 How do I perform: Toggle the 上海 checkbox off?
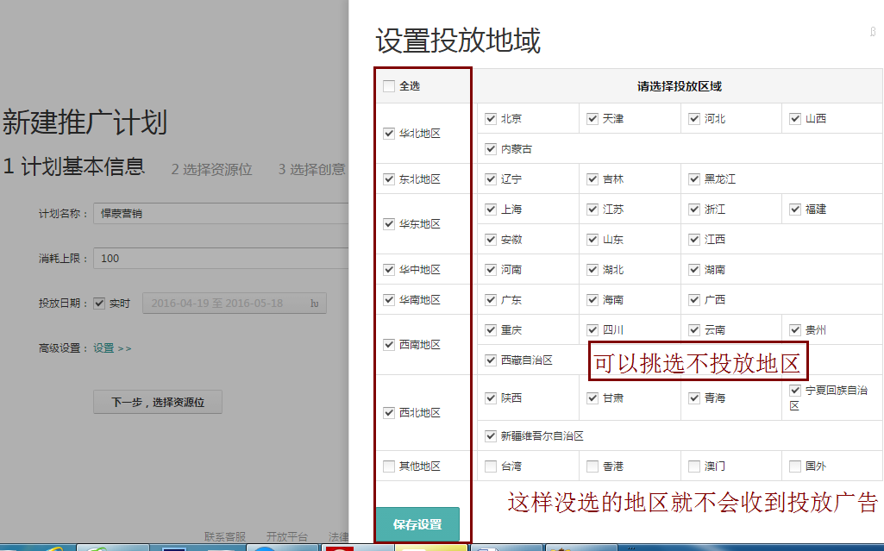[491, 210]
